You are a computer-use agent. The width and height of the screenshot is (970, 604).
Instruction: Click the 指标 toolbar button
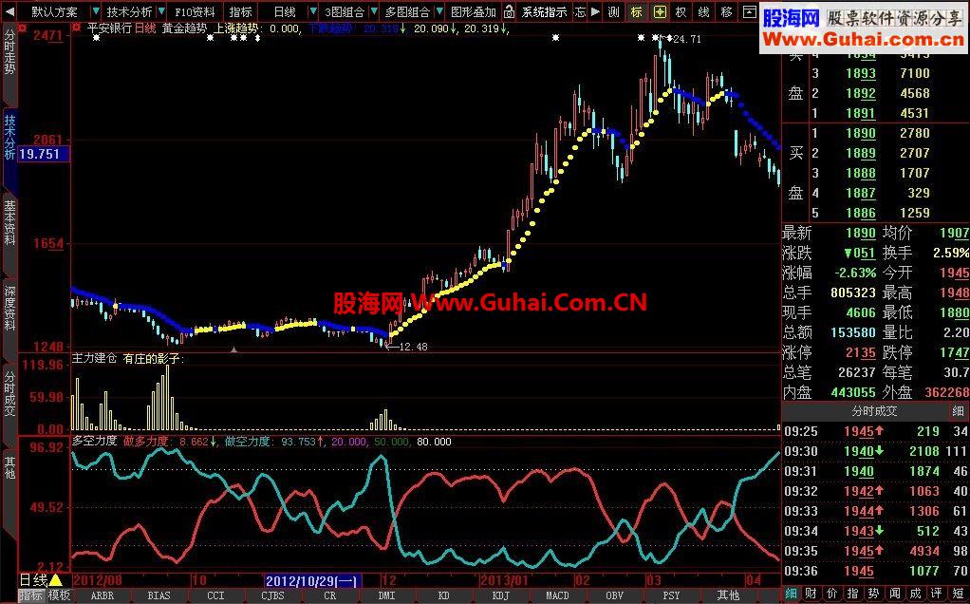[x=240, y=11]
